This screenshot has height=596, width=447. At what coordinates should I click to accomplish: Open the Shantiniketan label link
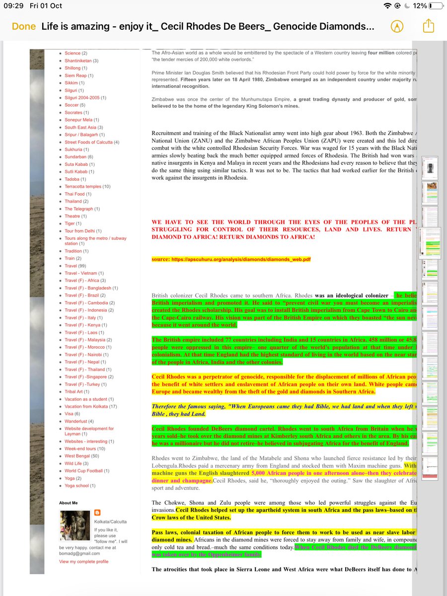pos(78,61)
